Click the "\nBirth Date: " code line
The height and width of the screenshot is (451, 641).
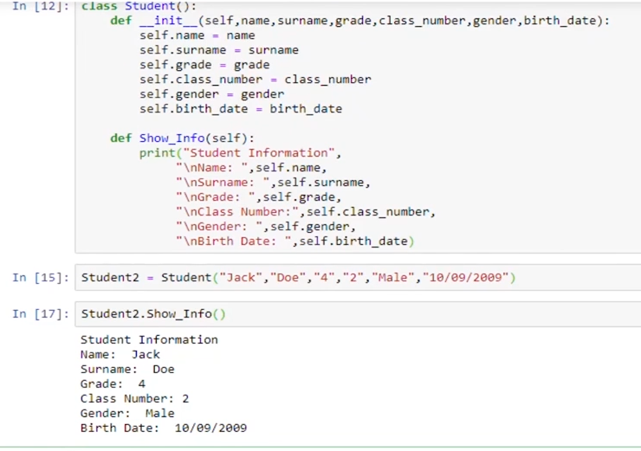pyautogui.click(x=295, y=242)
